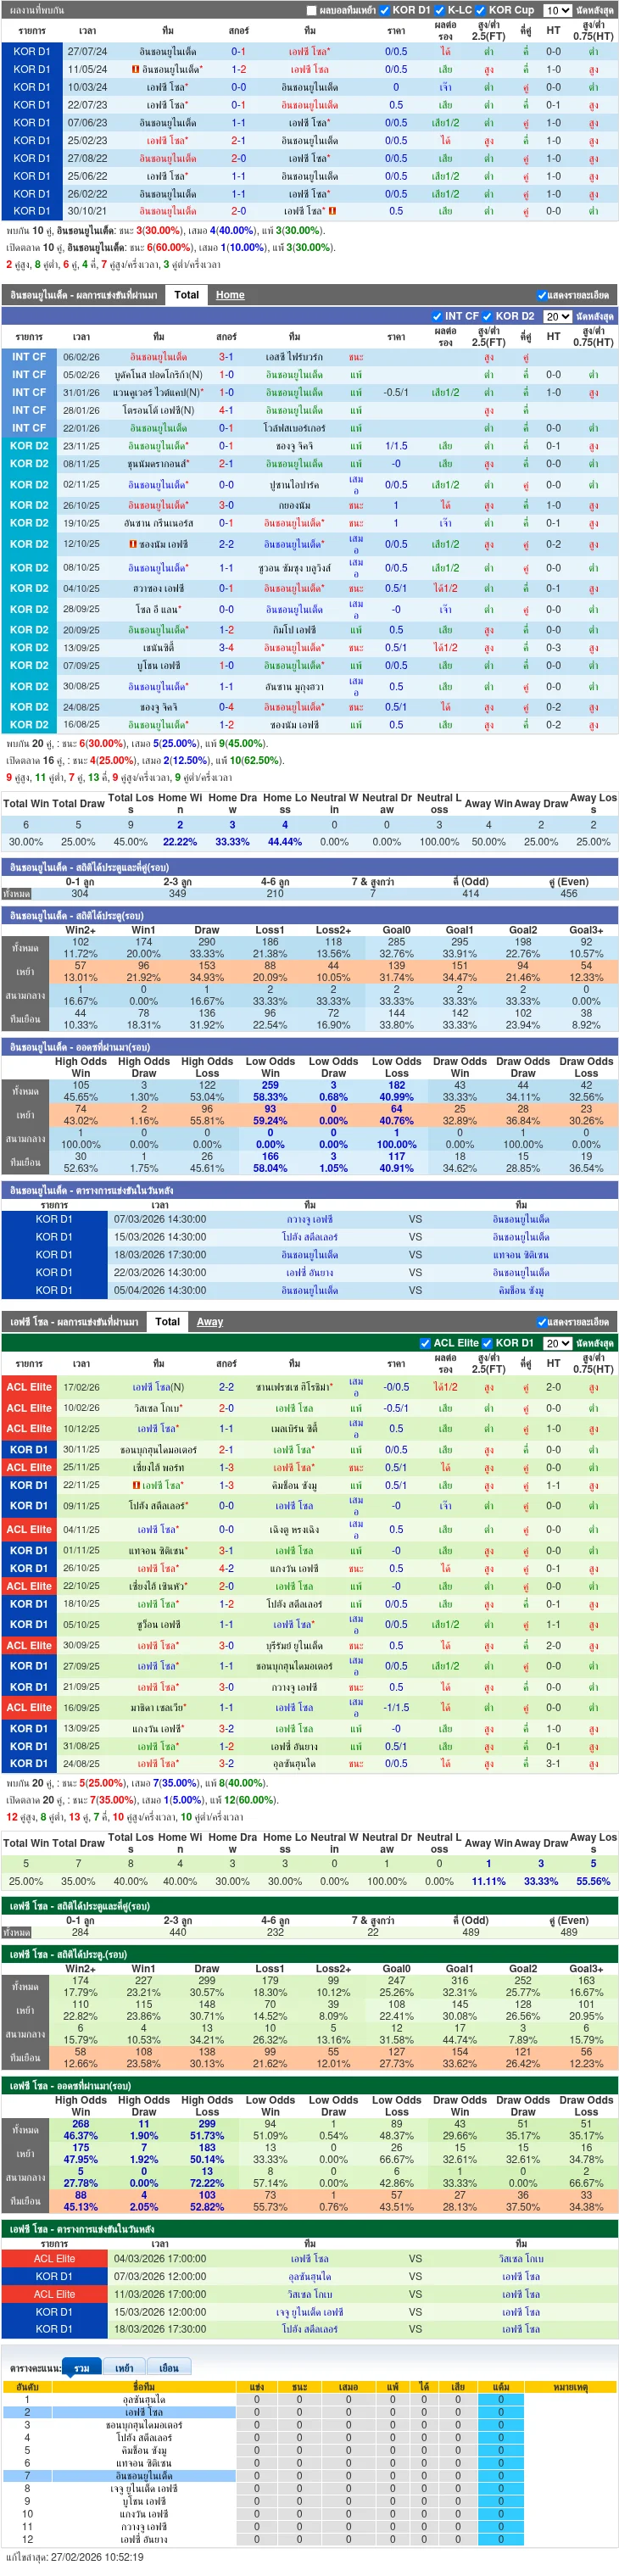Click the KOR D1 badge on 07/03/2026 14:30 fixture
619x2576 pixels.
54,1219
